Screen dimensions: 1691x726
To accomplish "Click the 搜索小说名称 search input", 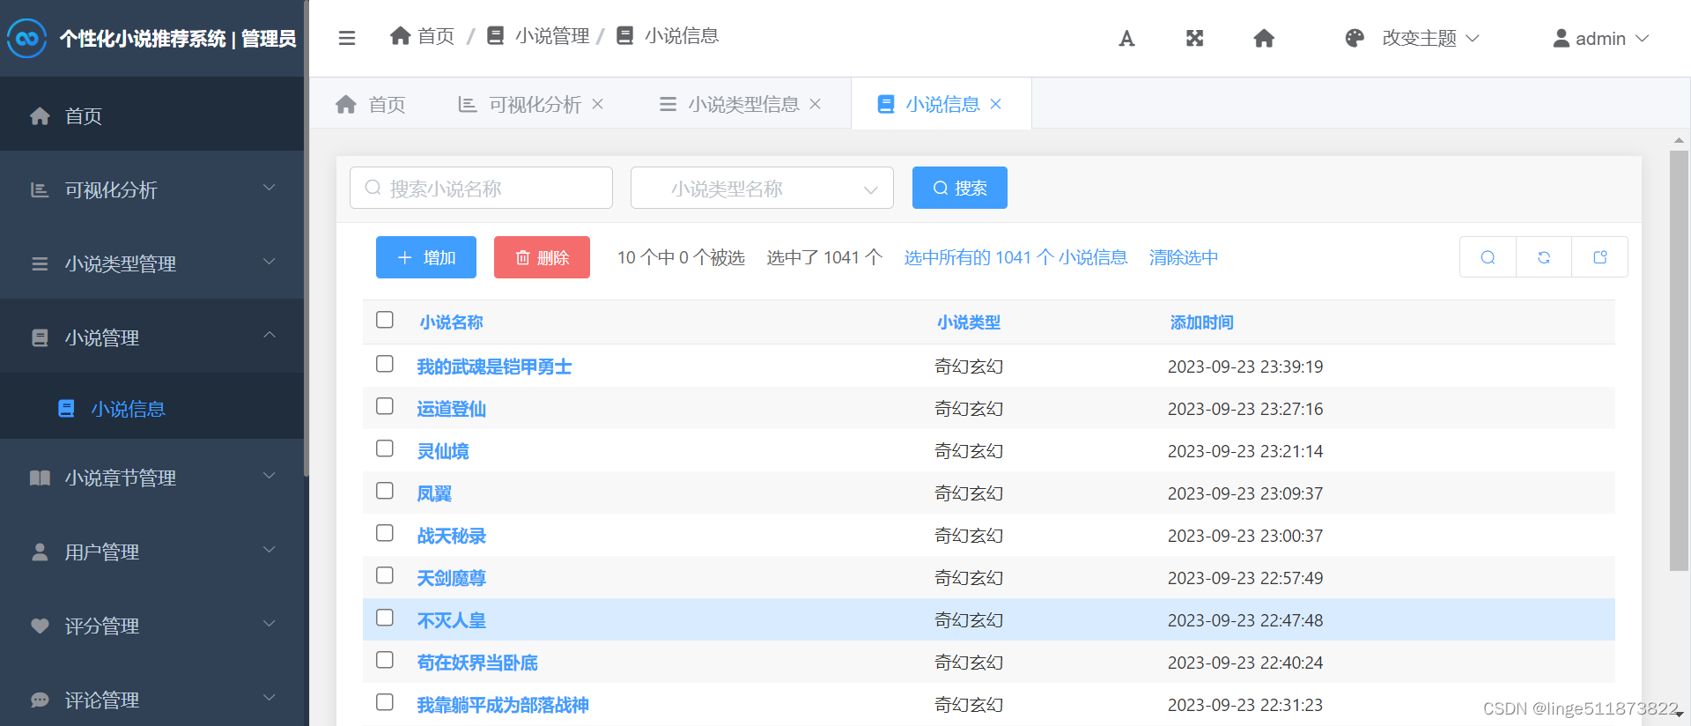I will click(x=481, y=188).
